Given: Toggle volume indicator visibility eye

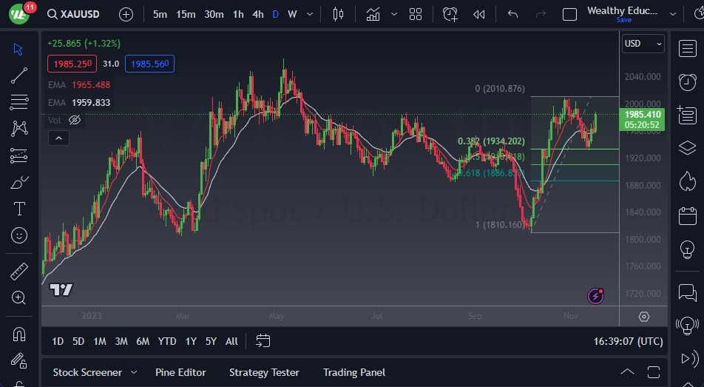Looking at the screenshot, I should [x=75, y=120].
